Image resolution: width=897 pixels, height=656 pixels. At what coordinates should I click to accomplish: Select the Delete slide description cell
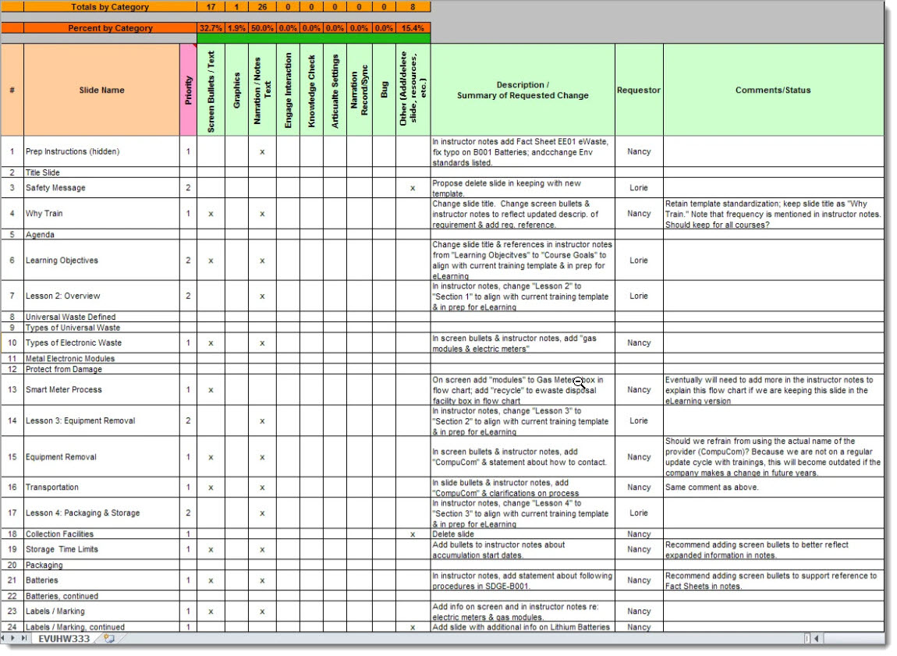pyautogui.click(x=522, y=534)
